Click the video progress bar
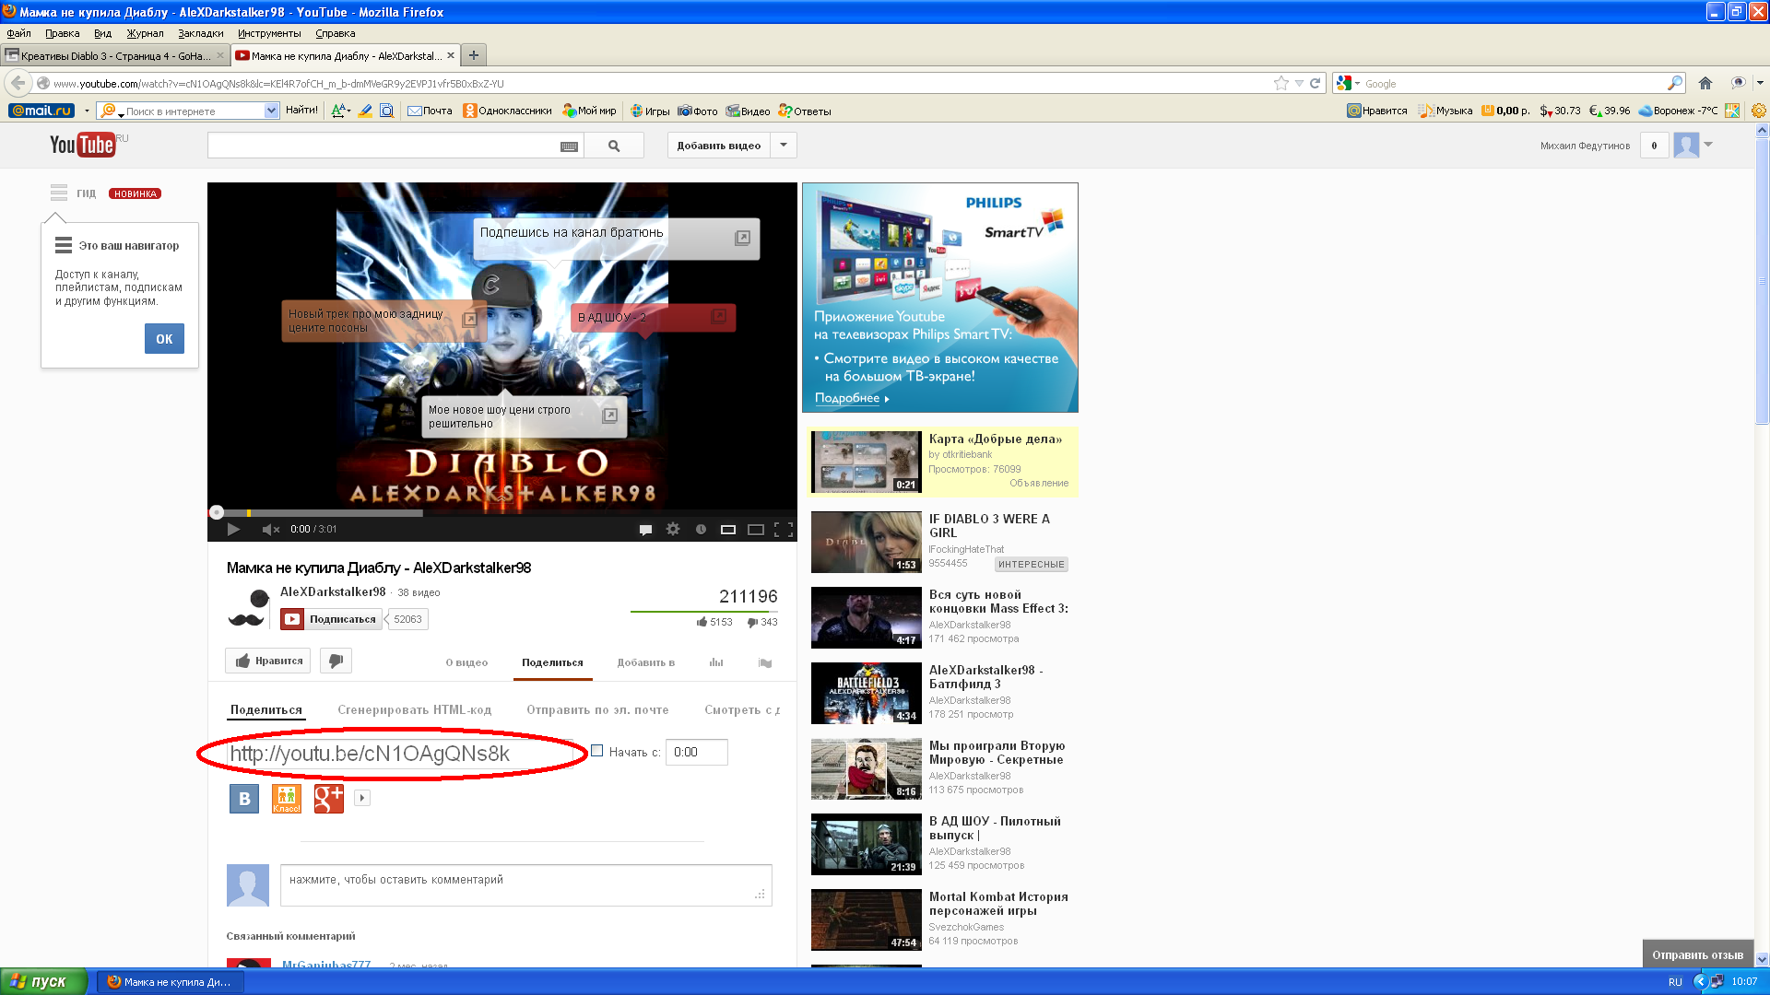 pyautogui.click(x=502, y=512)
